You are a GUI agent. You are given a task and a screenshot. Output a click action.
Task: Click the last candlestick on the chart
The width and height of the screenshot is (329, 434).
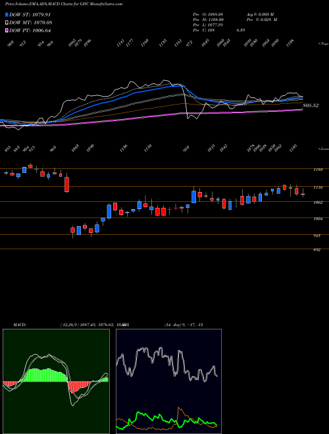pyautogui.click(x=303, y=194)
